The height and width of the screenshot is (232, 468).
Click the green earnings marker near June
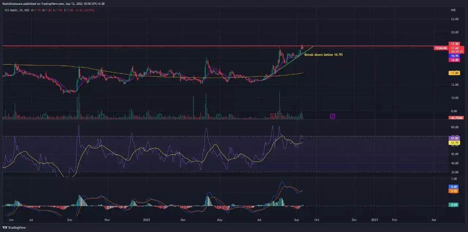point(45,116)
